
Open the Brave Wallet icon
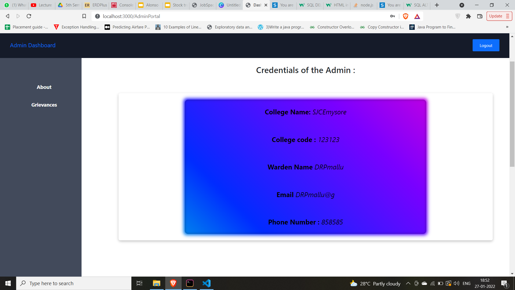(480, 16)
